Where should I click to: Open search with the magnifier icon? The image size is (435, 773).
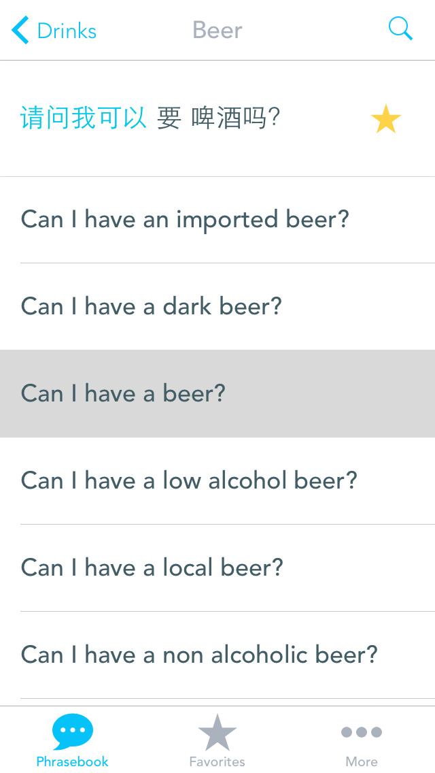[x=400, y=29]
